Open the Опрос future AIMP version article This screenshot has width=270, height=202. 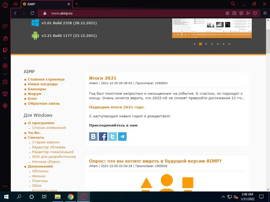pyautogui.click(x=155, y=161)
